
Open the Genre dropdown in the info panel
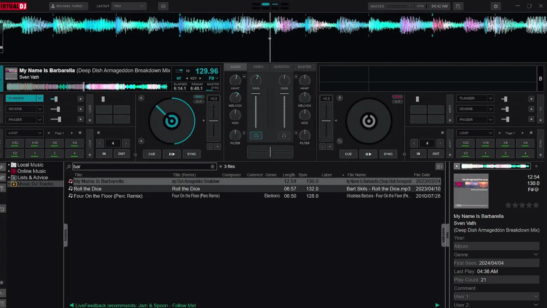(536, 255)
